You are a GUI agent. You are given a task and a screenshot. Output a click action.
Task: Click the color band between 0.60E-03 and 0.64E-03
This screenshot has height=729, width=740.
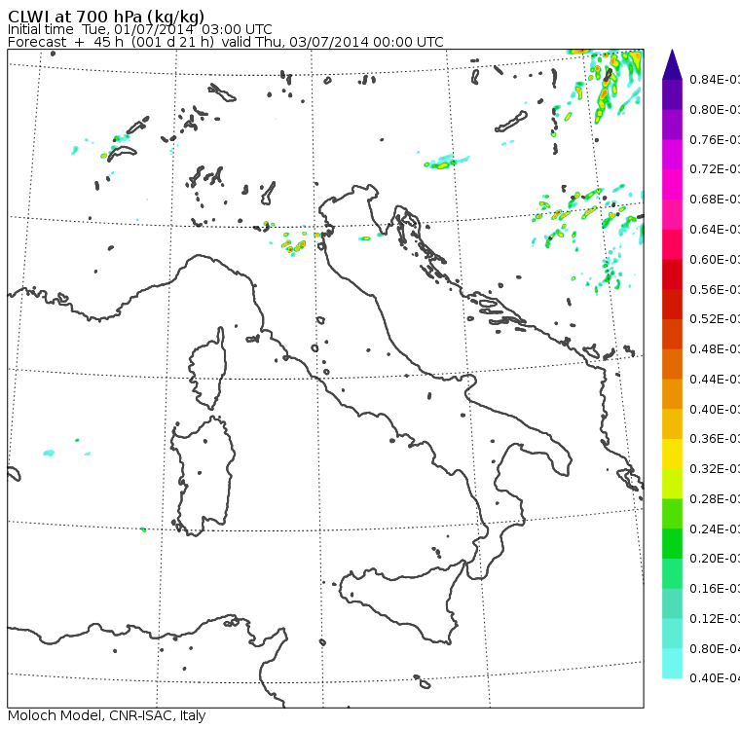tap(672, 244)
